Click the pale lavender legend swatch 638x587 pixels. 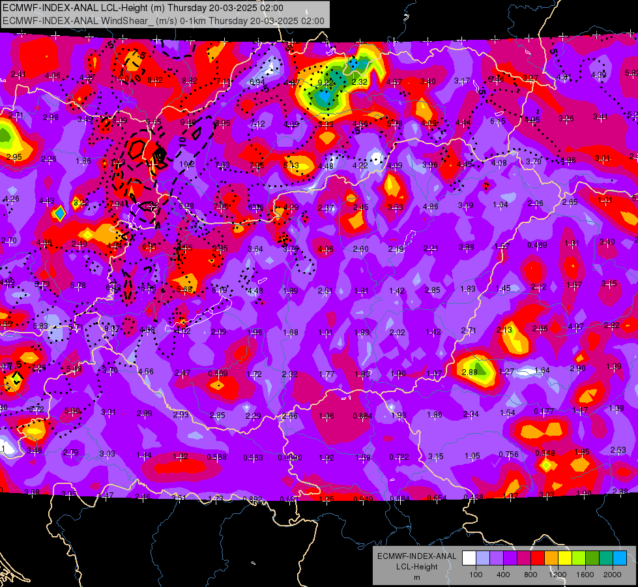tap(483, 558)
